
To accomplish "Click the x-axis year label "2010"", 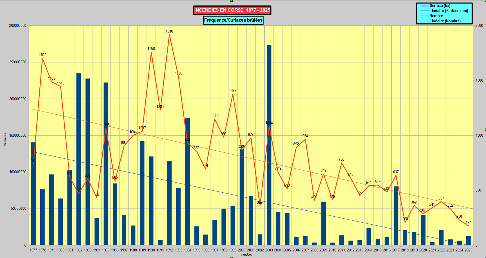I will pyautogui.click(x=332, y=250).
